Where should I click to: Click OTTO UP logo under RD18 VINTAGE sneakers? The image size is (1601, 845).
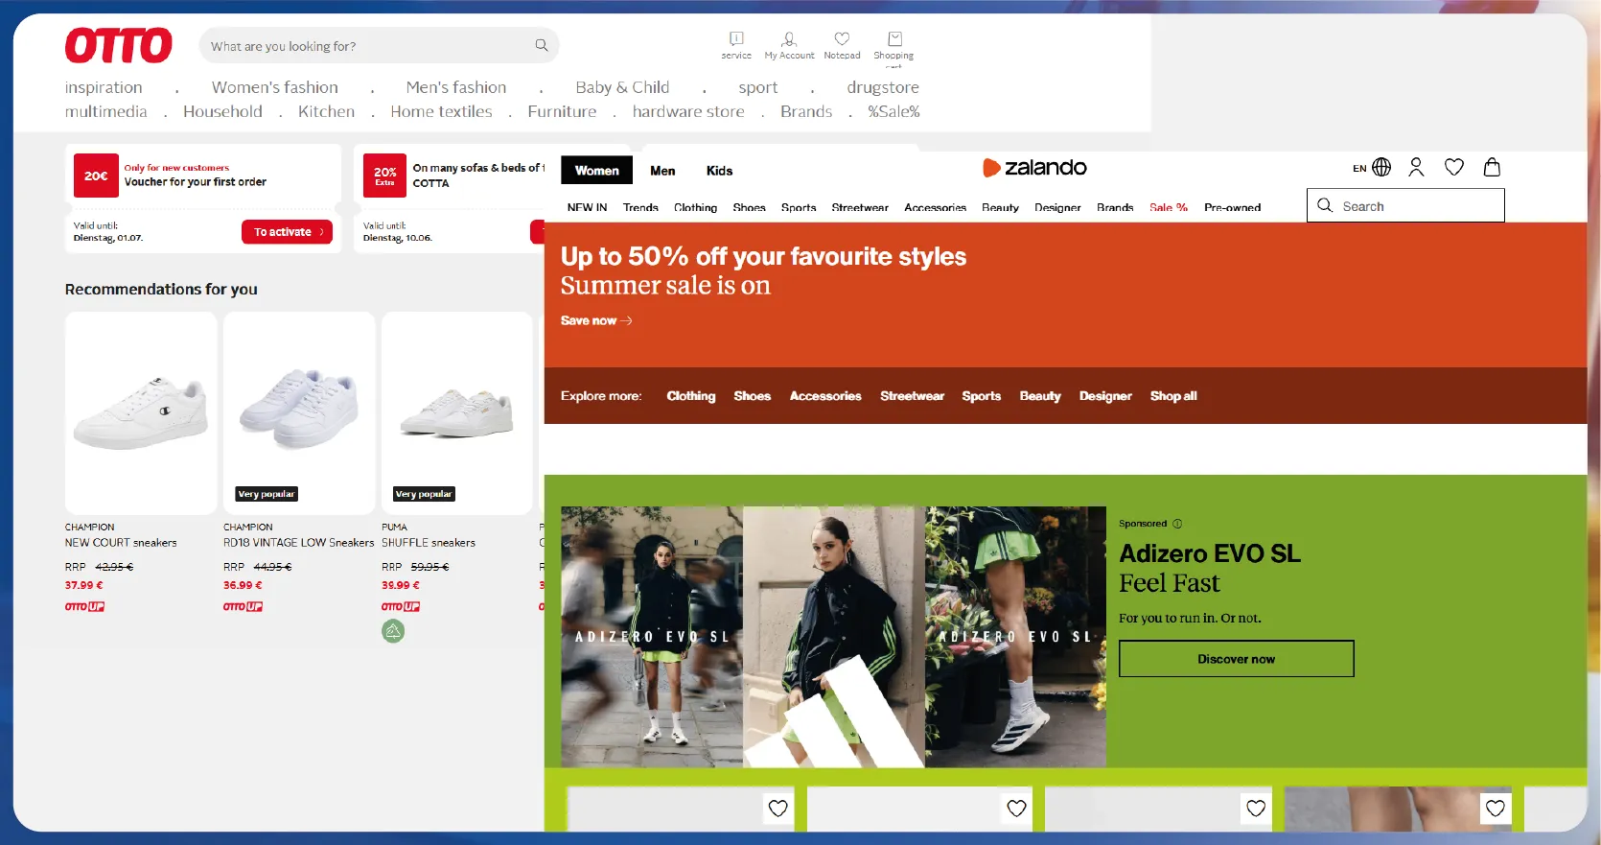click(x=243, y=606)
